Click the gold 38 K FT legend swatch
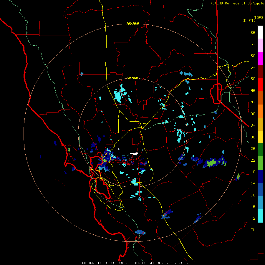 [260, 125]
